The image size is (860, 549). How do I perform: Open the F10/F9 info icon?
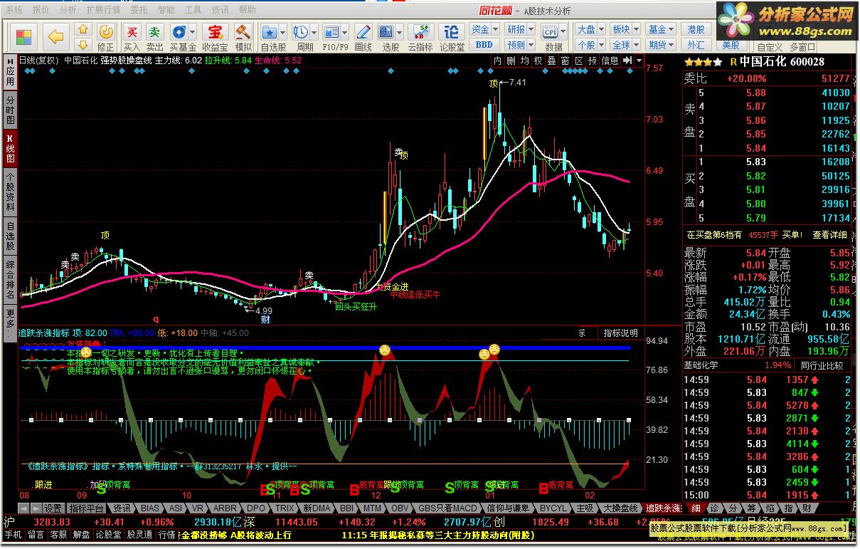tap(331, 32)
